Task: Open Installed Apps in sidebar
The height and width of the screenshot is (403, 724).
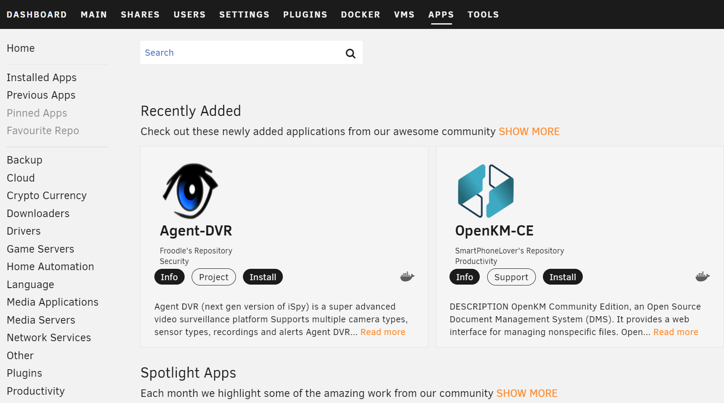Action: coord(42,78)
